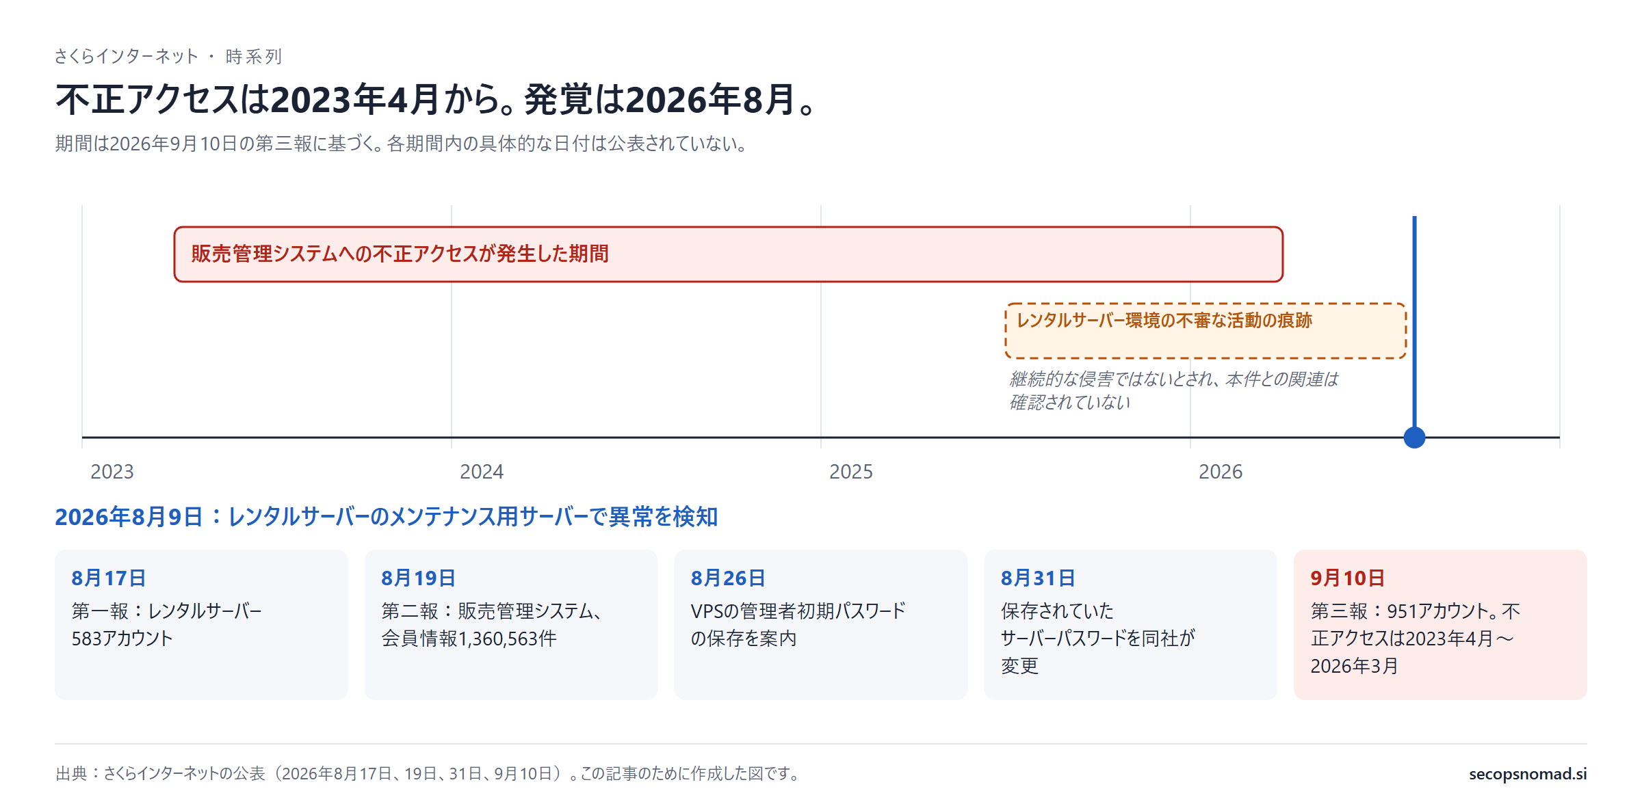This screenshot has height=804, width=1642.
Task: Click the 2026 axis label
Action: point(1221,472)
